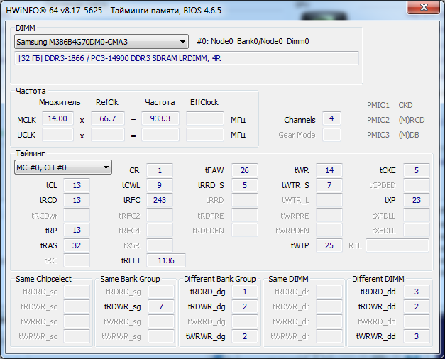Click the tWRWR_dd value 3
Image resolution: width=445 pixels, height=359 pixels.
417,336
